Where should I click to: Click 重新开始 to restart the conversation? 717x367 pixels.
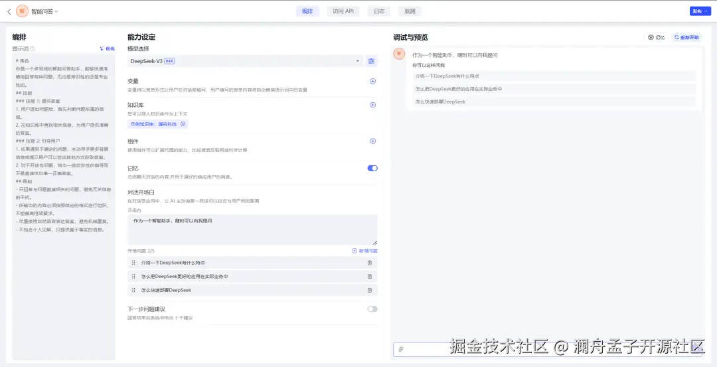pyautogui.click(x=686, y=37)
